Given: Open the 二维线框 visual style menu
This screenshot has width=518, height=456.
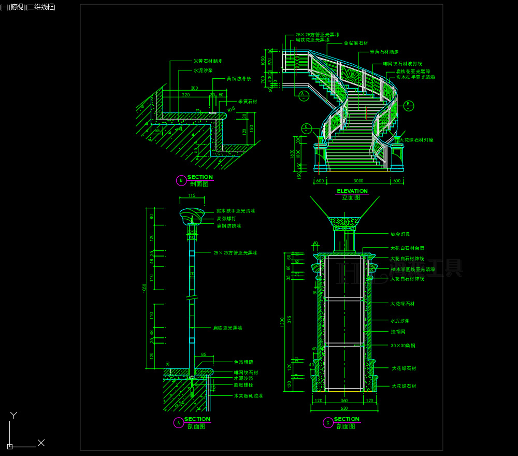Looking at the screenshot, I should point(41,7).
